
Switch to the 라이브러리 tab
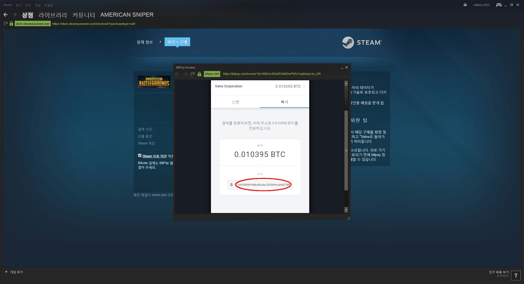pyautogui.click(x=53, y=15)
